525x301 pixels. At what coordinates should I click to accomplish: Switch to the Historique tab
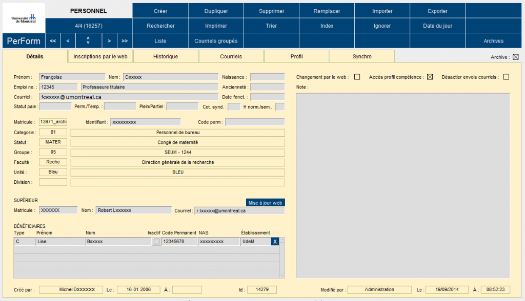click(166, 56)
